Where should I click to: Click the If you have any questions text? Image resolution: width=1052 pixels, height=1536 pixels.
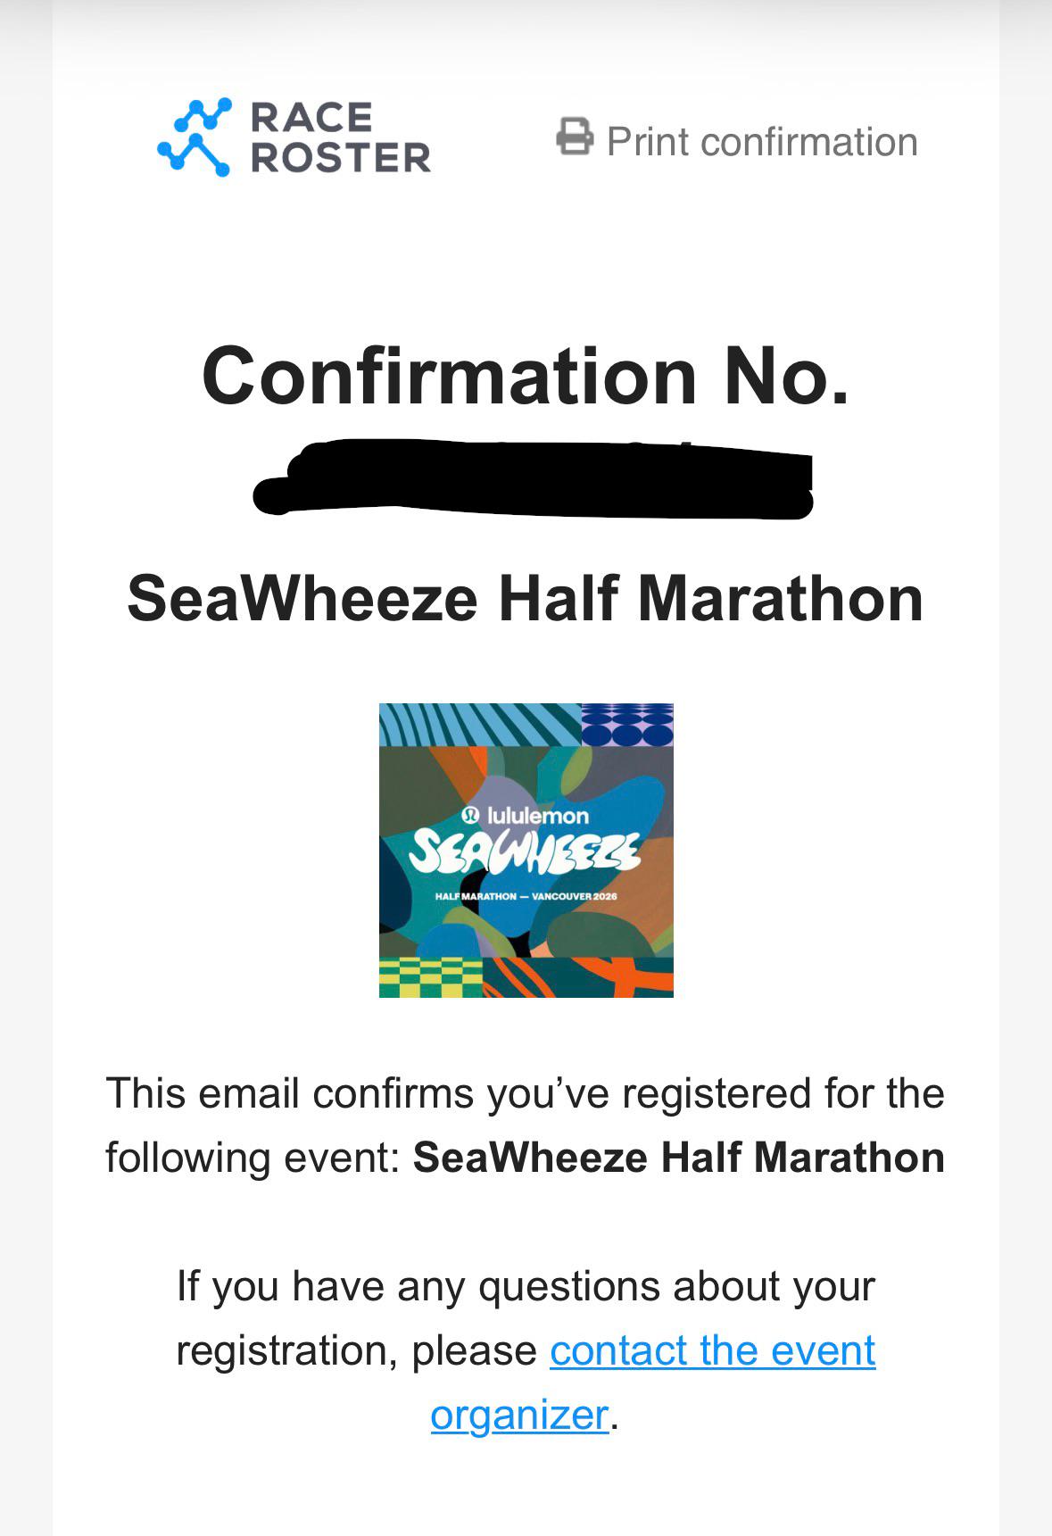tap(525, 1286)
